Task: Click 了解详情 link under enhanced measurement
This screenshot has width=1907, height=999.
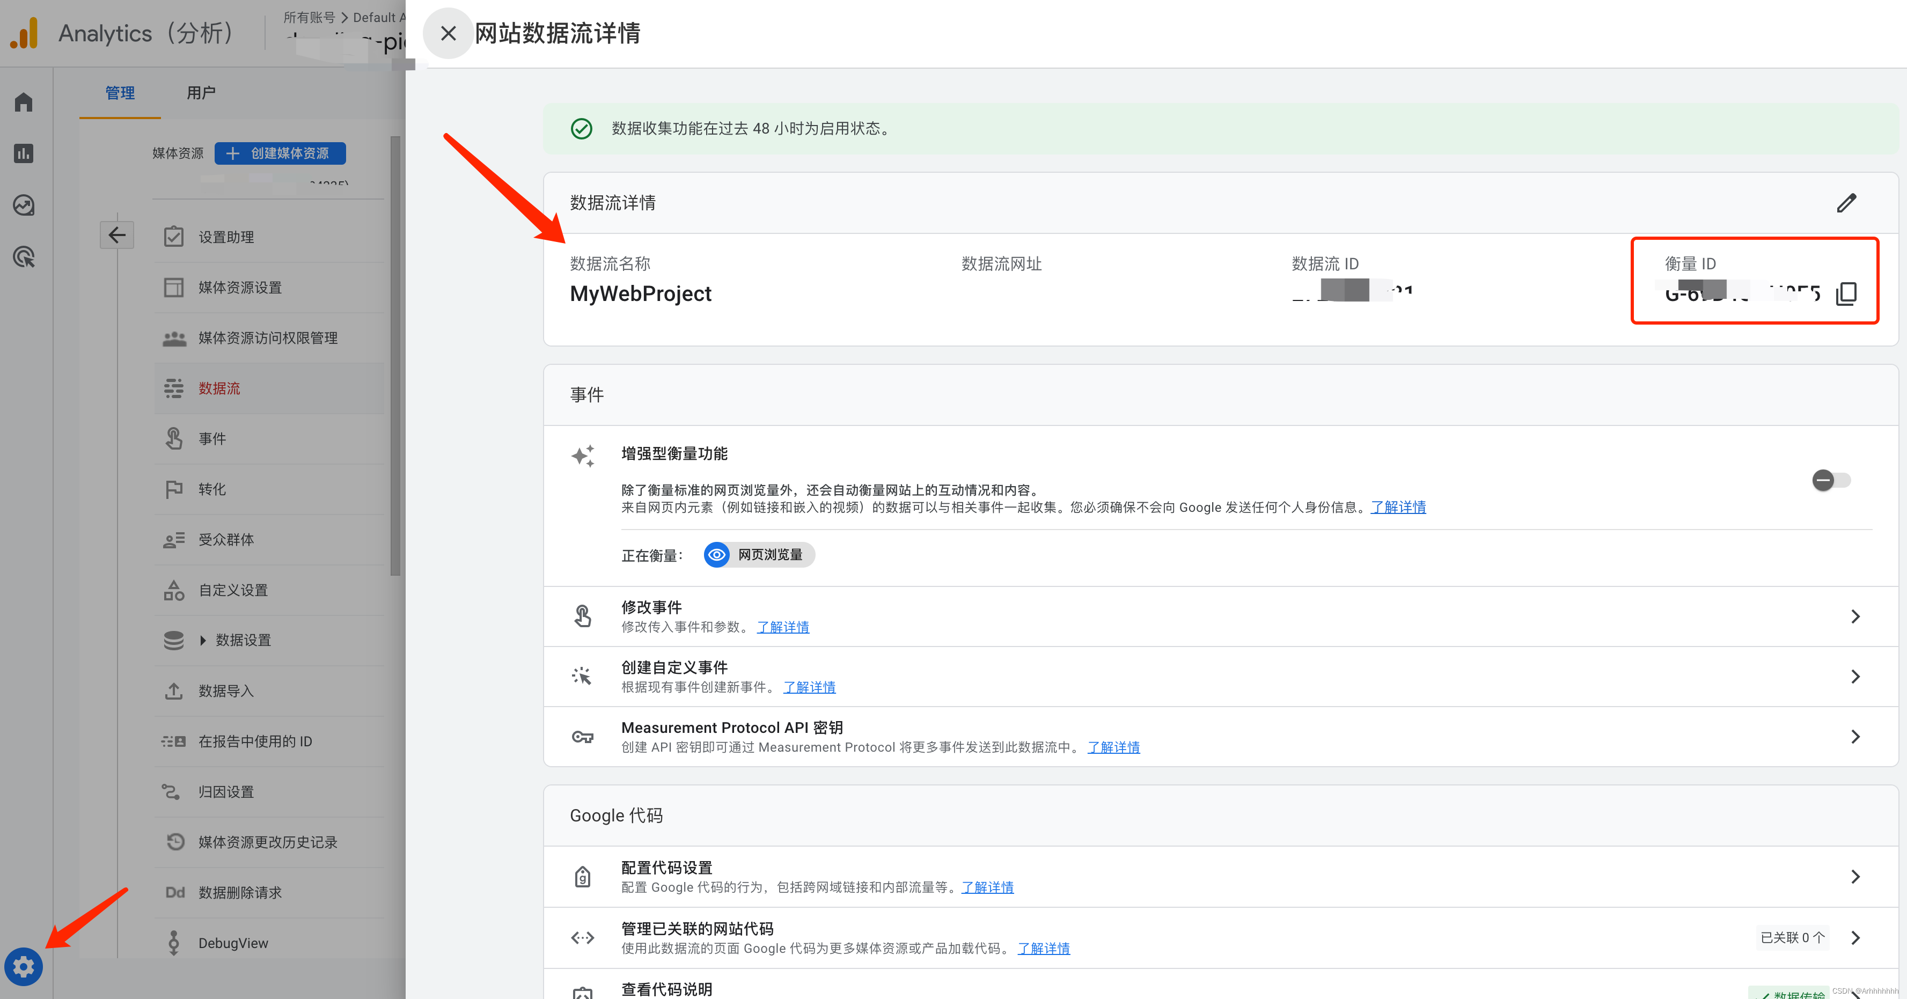Action: tap(1398, 507)
